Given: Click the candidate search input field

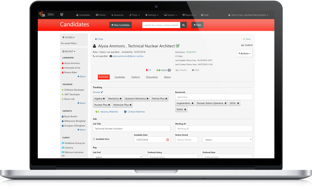Looking at the screenshot, I should tap(161, 25).
